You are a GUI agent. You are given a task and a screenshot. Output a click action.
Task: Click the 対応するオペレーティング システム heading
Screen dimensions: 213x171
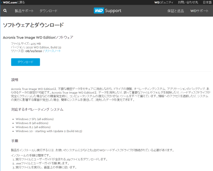37,110
